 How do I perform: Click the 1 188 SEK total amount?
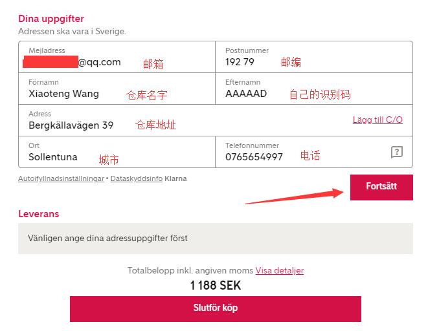pos(216,286)
